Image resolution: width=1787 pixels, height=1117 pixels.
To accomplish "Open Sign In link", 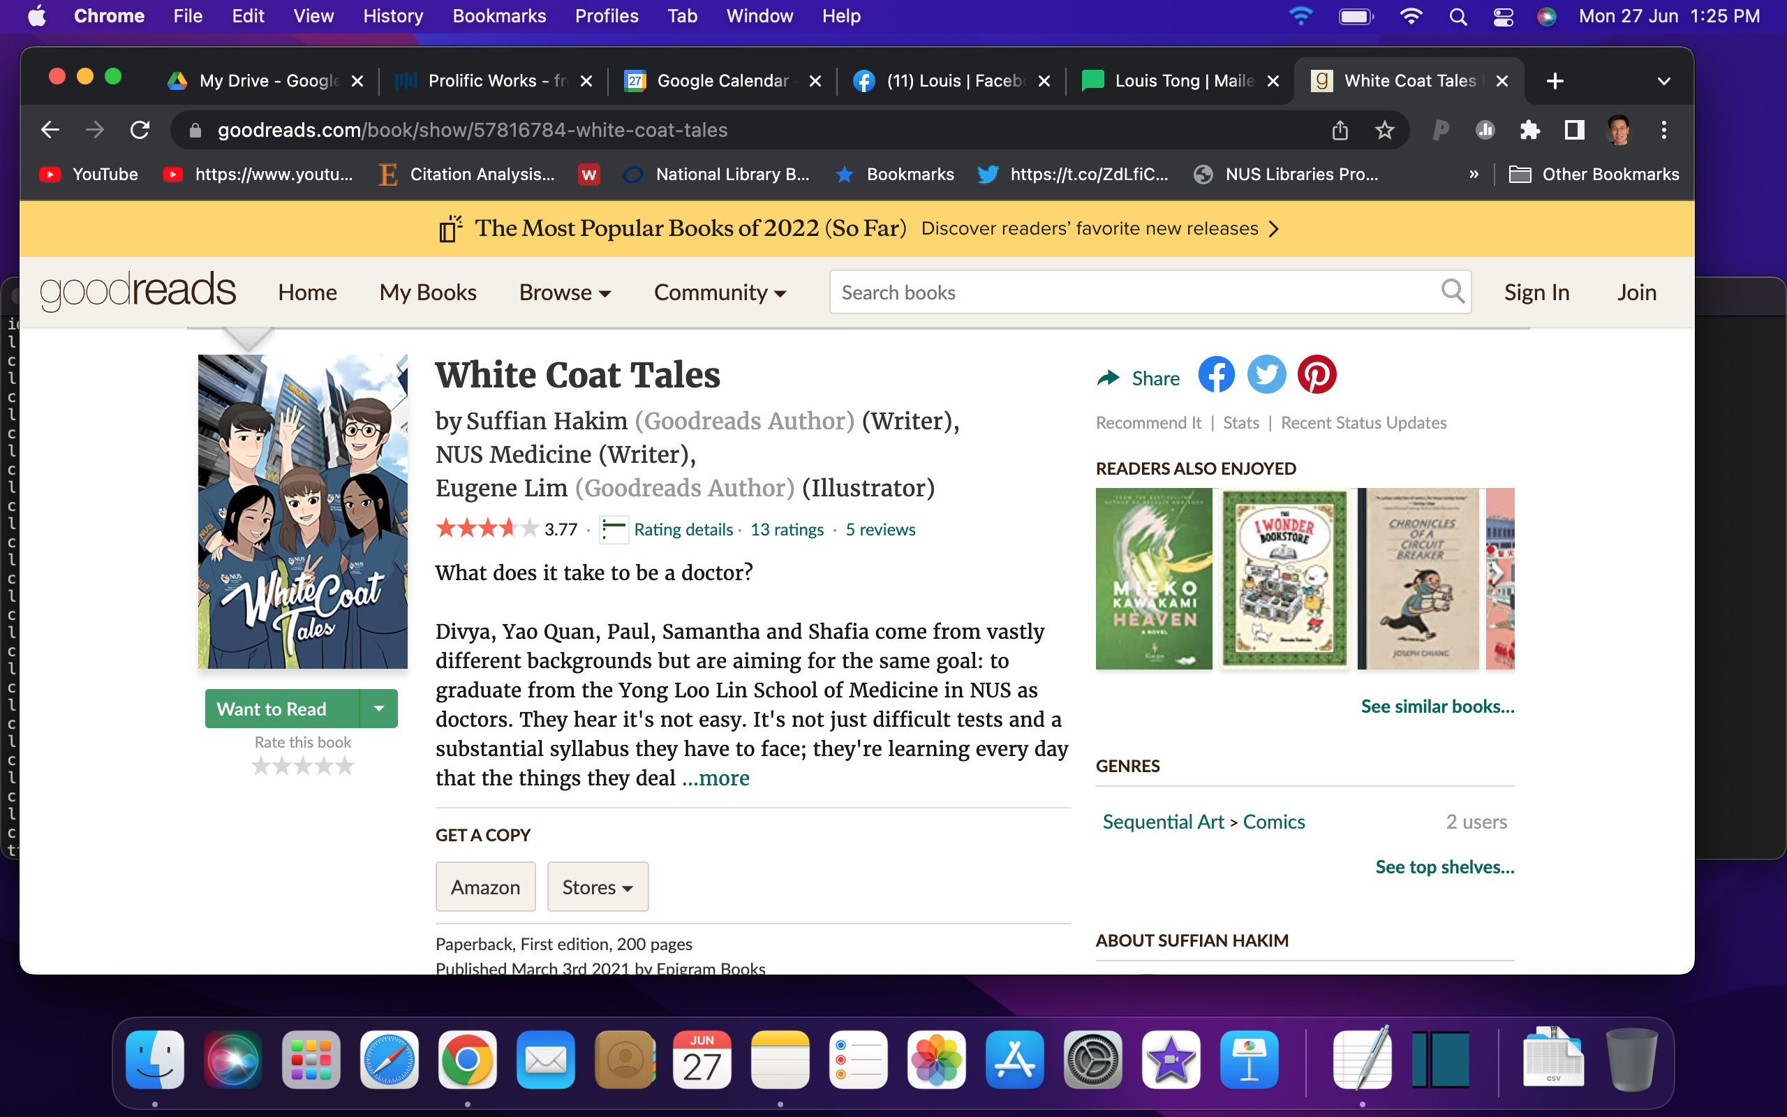I will tap(1536, 293).
